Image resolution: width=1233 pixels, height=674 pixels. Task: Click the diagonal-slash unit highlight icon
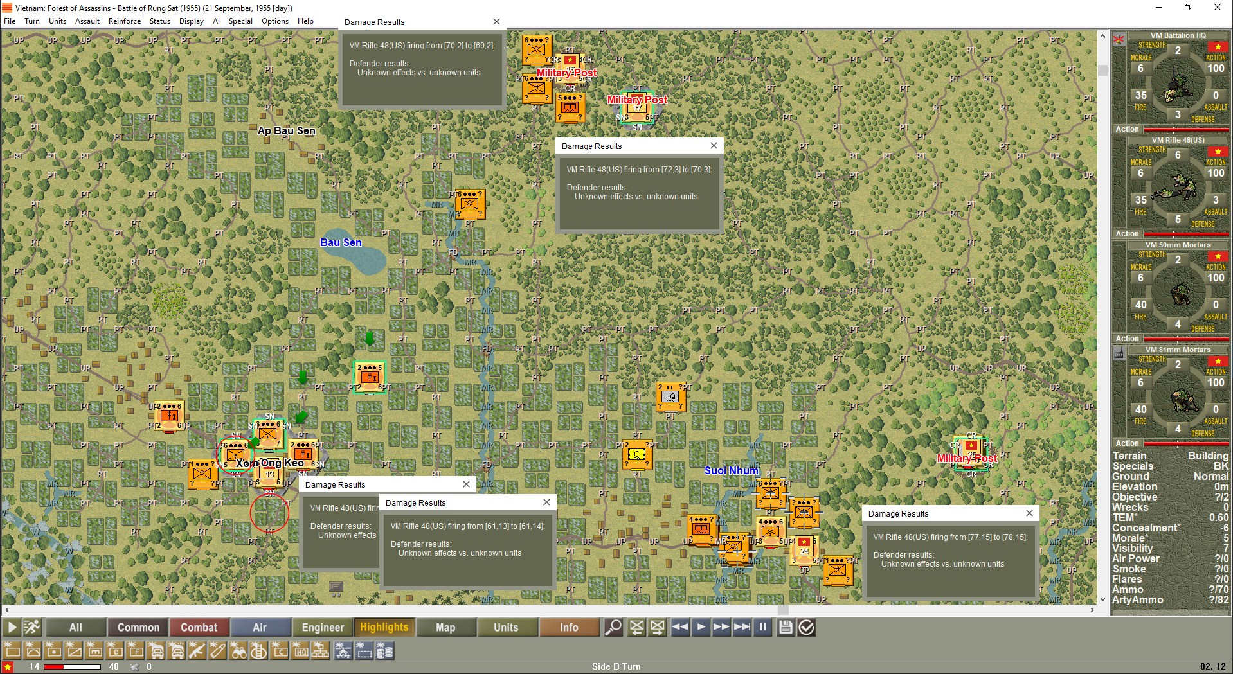click(74, 650)
